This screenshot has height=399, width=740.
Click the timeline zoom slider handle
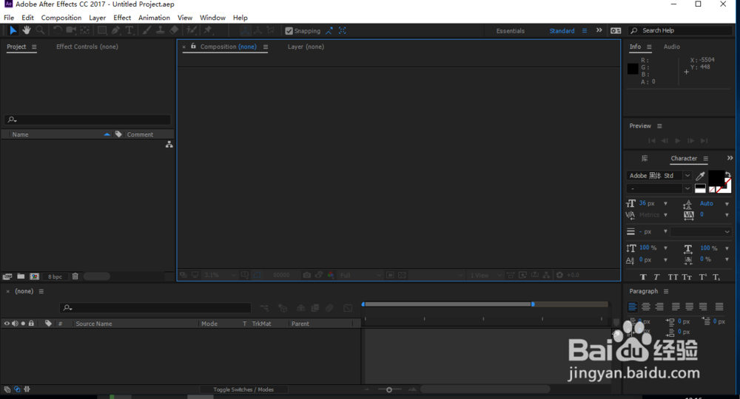point(389,389)
